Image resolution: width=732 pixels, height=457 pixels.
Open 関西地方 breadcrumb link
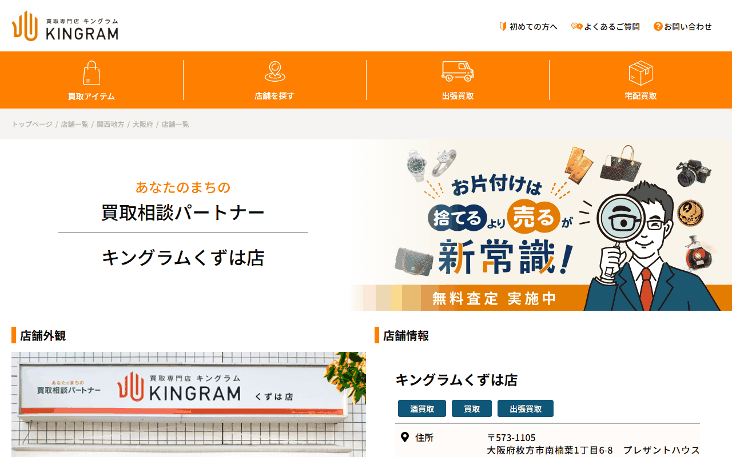point(110,124)
